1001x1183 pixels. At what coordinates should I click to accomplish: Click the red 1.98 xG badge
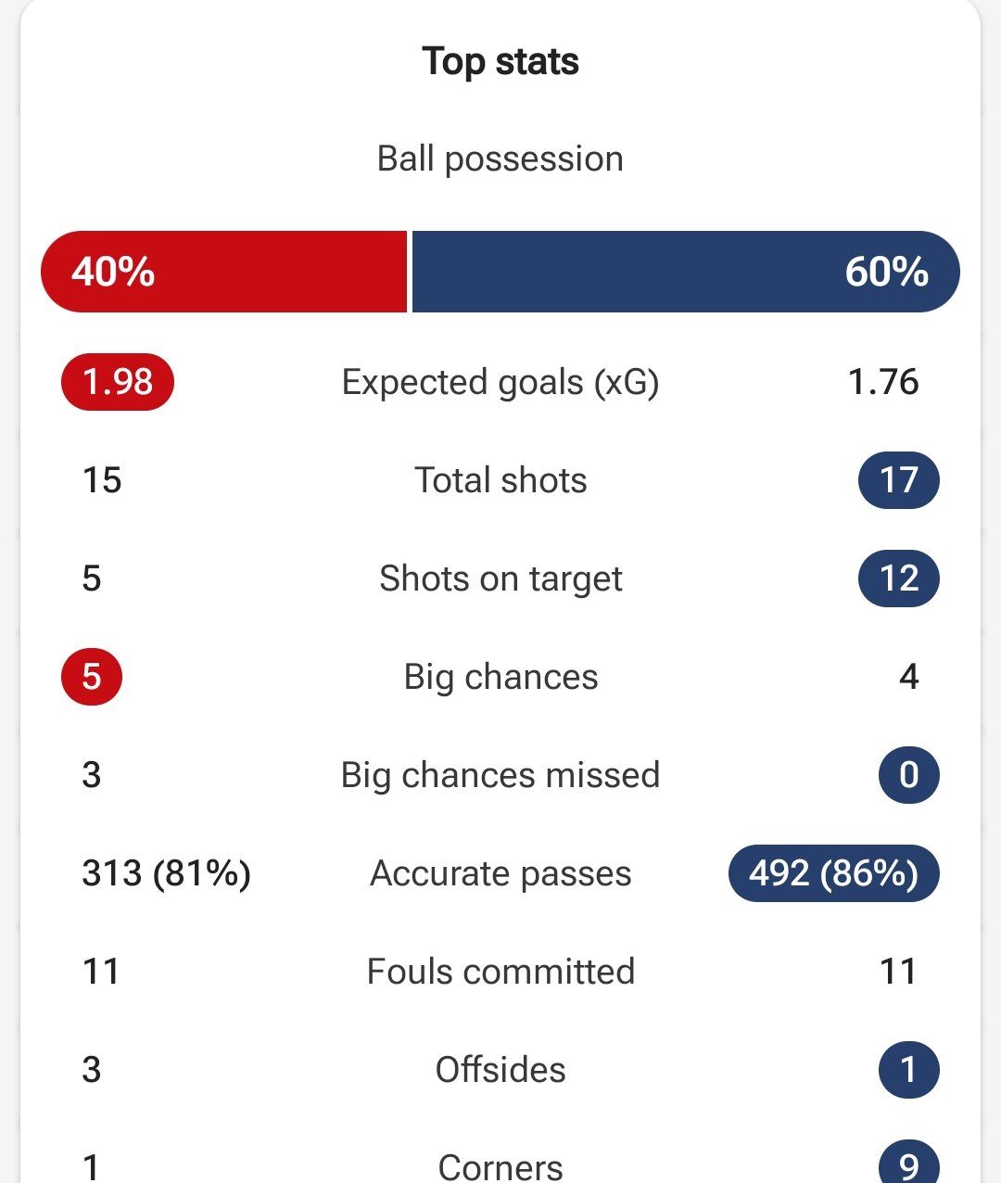click(118, 382)
